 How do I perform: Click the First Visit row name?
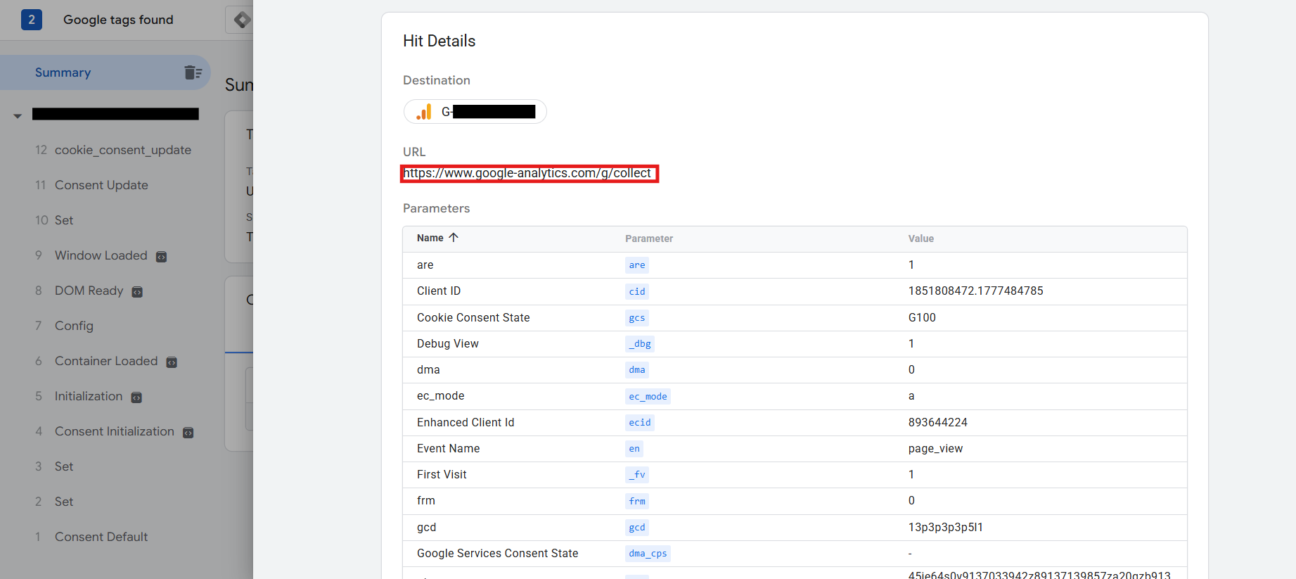point(442,475)
